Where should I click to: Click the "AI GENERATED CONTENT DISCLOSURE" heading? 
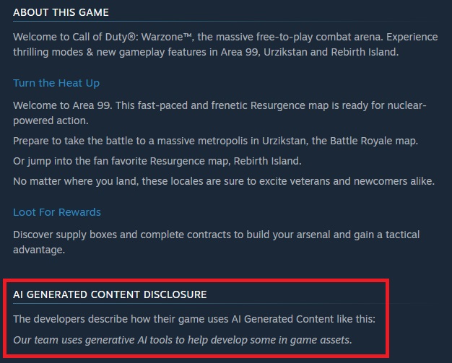(x=110, y=294)
